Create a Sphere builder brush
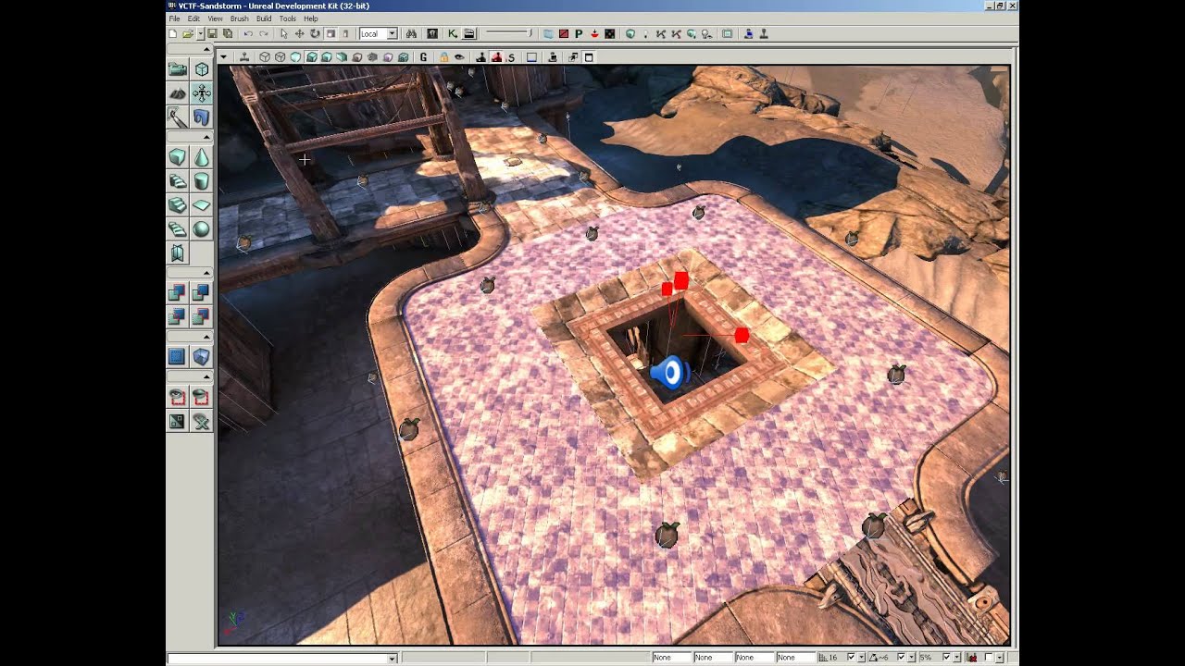The height and width of the screenshot is (666, 1185). click(201, 229)
